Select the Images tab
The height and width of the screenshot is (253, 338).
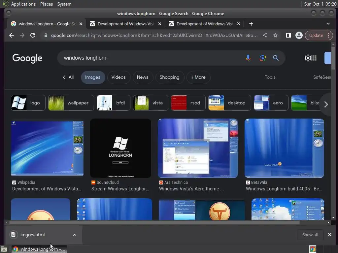(93, 77)
